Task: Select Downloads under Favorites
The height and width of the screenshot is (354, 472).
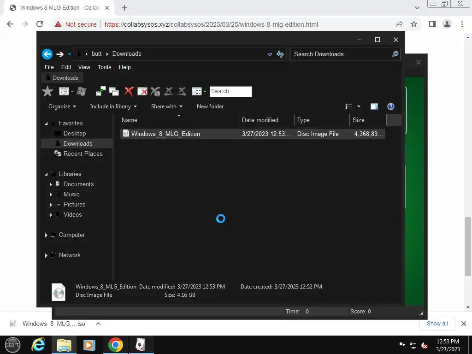Action: tap(77, 144)
